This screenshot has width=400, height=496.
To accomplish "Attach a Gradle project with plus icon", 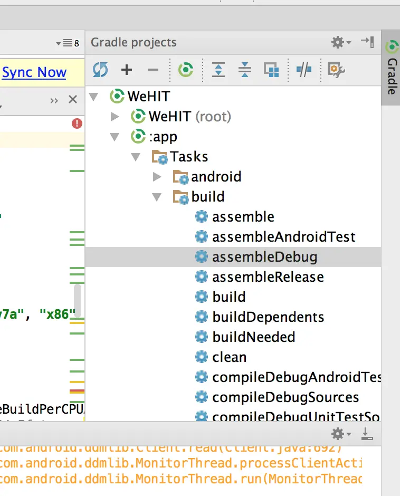I will (x=127, y=70).
